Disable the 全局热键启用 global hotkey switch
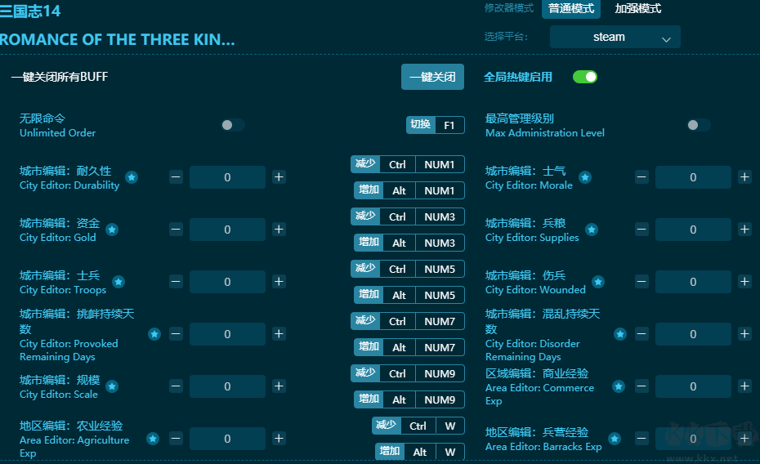Viewport: 760px width, 464px height. [585, 77]
